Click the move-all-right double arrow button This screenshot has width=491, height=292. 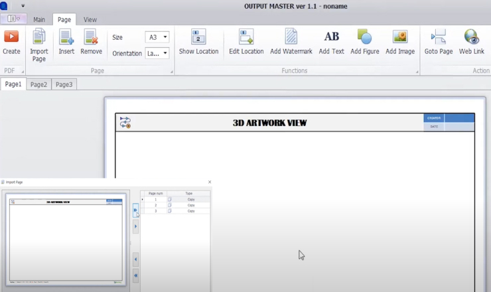click(135, 210)
